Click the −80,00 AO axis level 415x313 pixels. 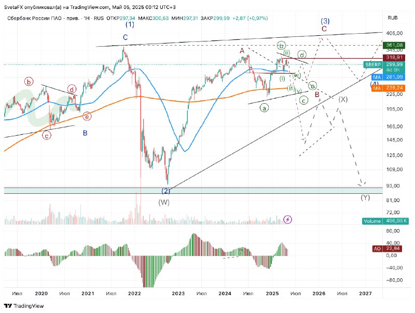point(394,280)
